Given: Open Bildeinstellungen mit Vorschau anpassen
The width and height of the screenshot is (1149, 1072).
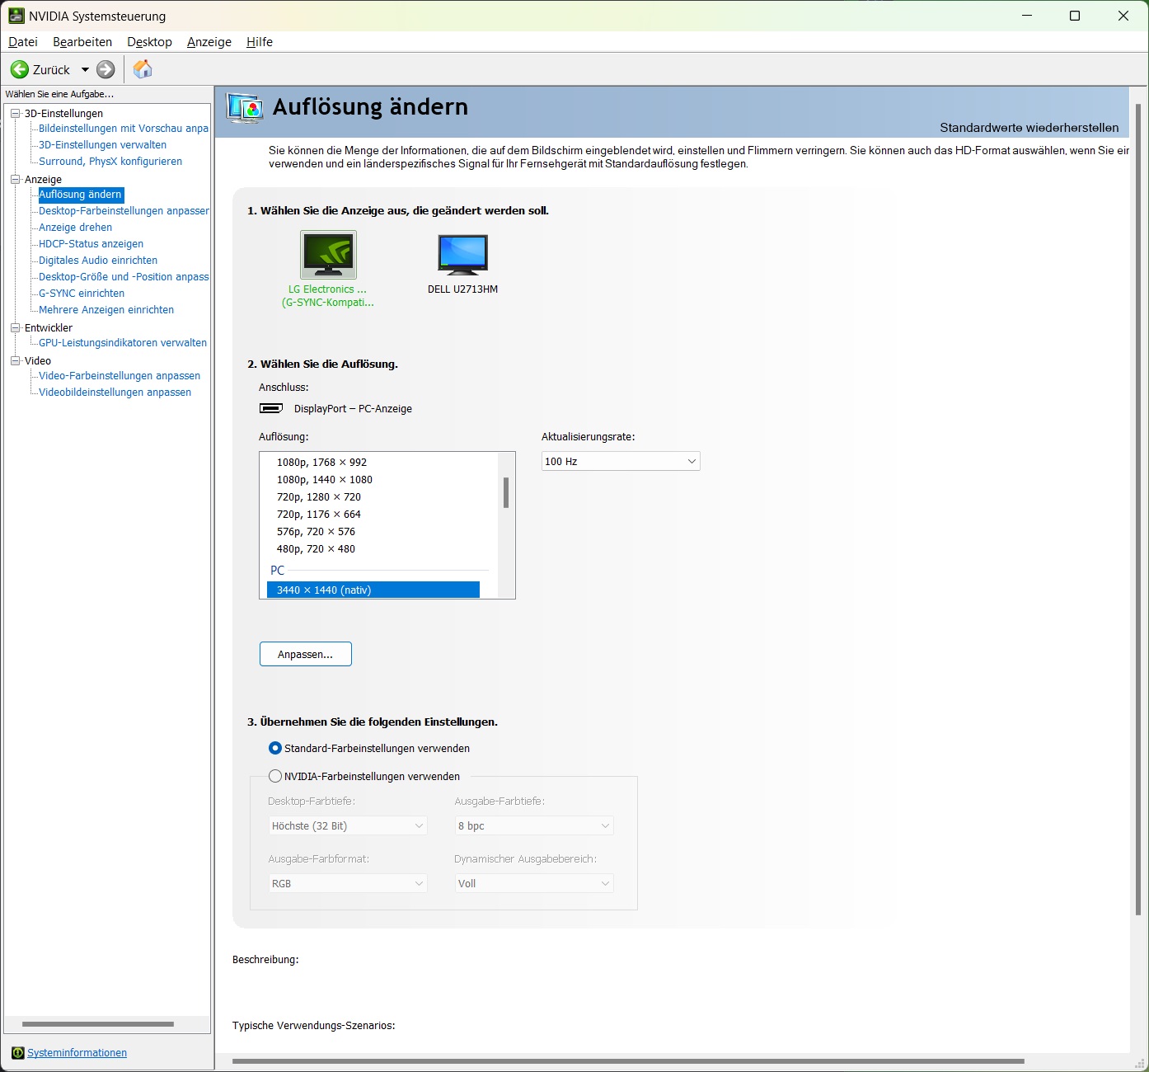Looking at the screenshot, I should click(x=124, y=129).
